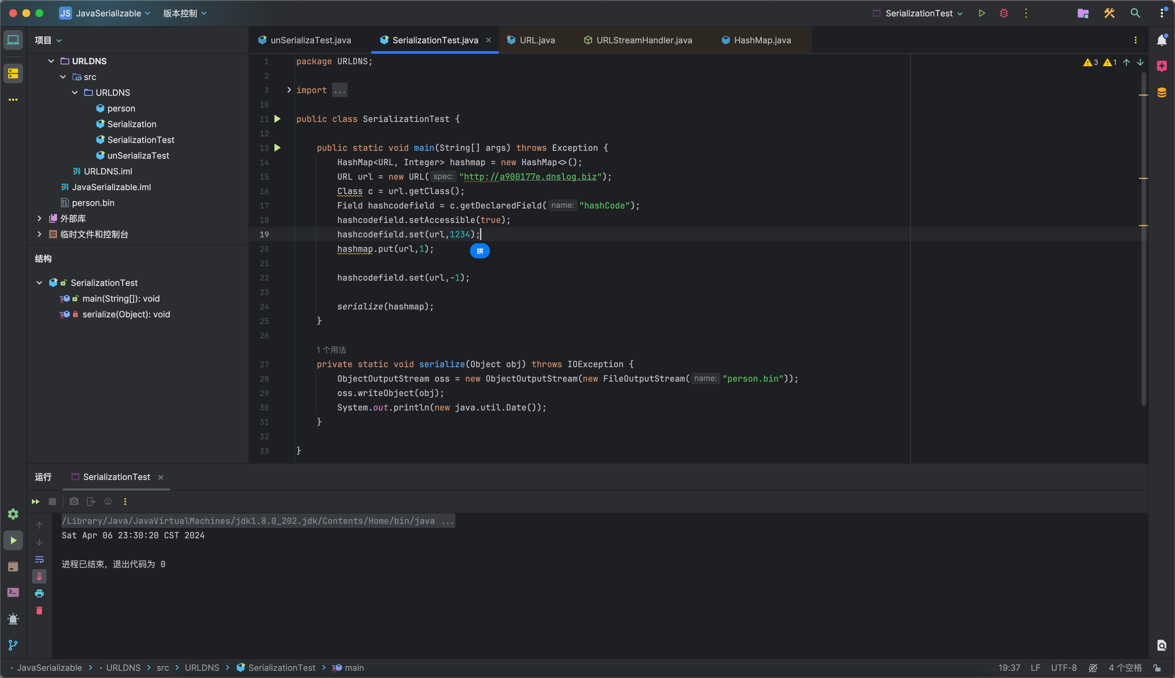This screenshot has height=678, width=1175.
Task: Click run gutter icon at line 11
Action: (x=277, y=119)
